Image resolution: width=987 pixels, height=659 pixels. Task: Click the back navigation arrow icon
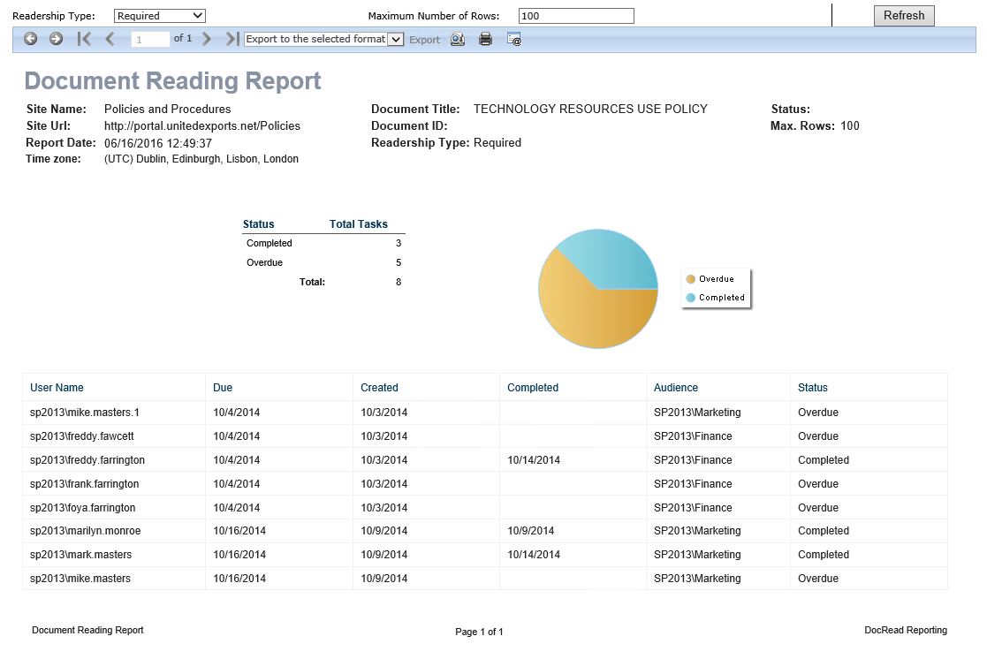[31, 39]
